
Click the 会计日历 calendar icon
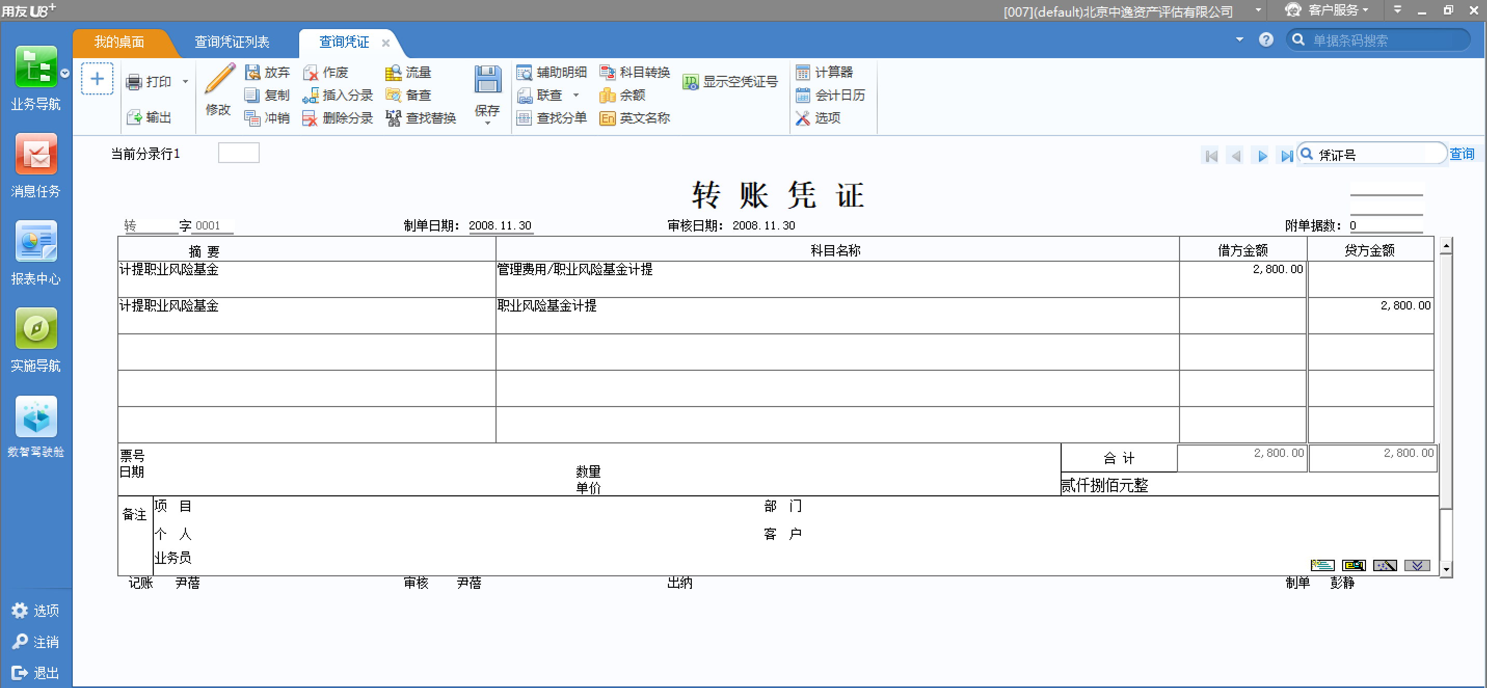[x=802, y=95]
